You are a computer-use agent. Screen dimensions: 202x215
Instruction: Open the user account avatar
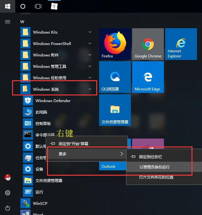pos(8,178)
